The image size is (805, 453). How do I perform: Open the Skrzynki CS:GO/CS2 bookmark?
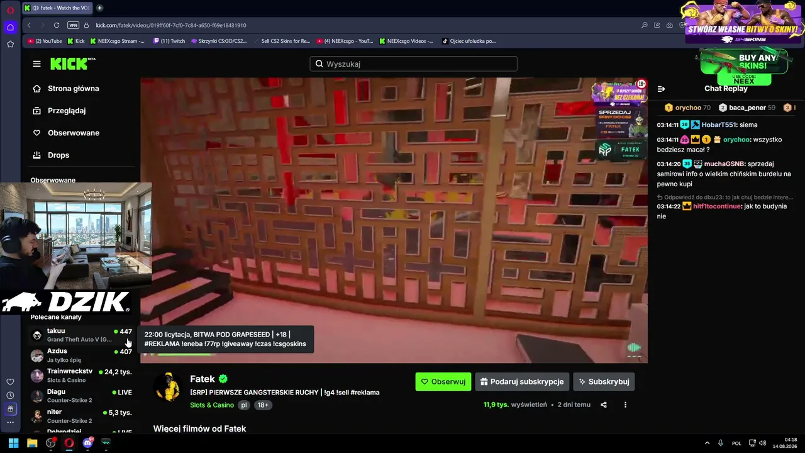coord(219,41)
